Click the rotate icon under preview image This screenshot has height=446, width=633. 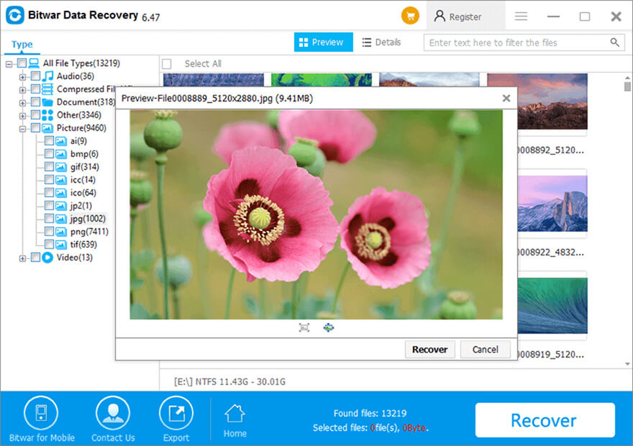pyautogui.click(x=329, y=328)
